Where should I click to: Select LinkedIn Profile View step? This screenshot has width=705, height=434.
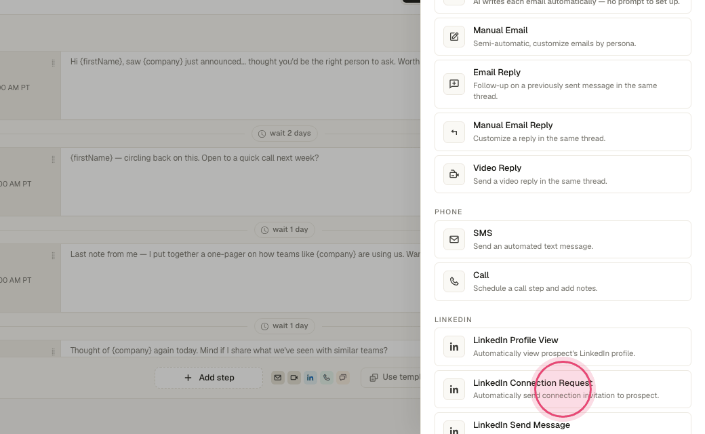(x=563, y=347)
